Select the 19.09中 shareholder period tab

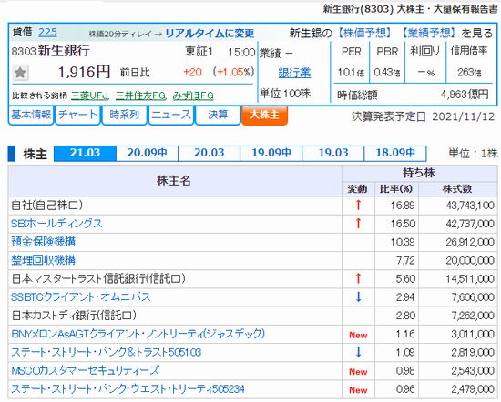[271, 153]
